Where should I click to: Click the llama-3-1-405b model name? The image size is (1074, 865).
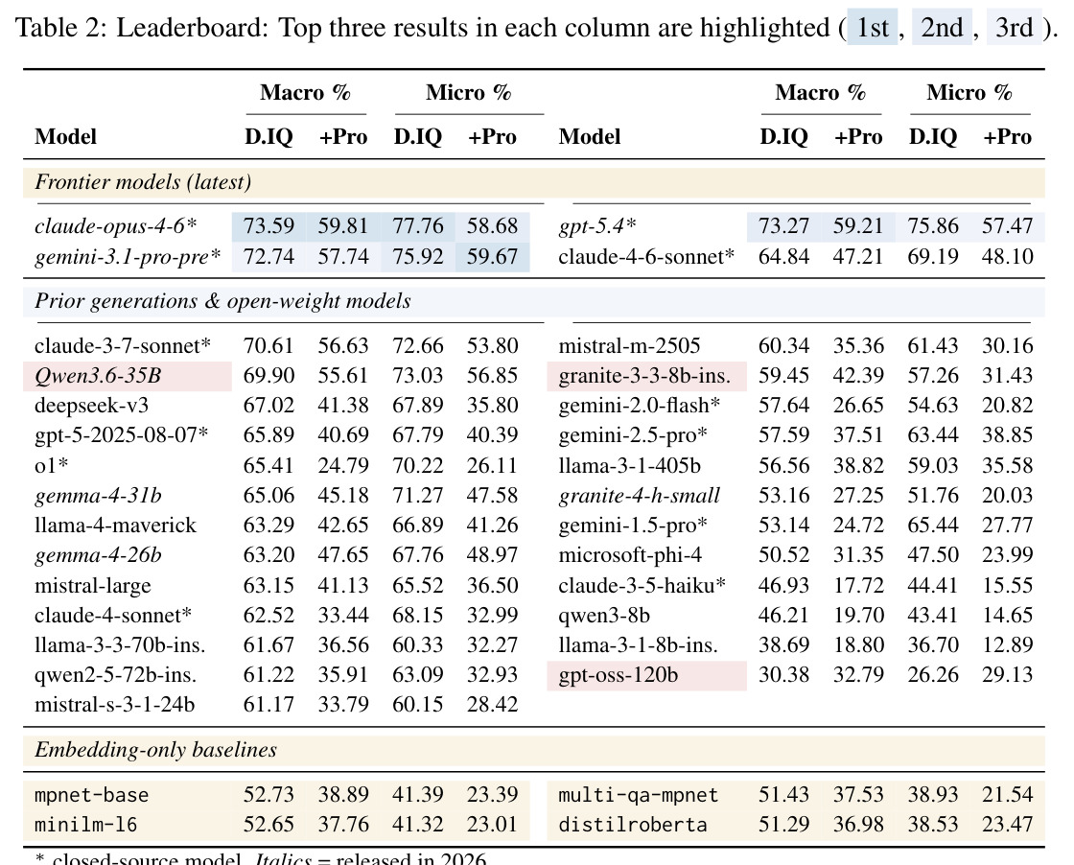[x=629, y=466]
